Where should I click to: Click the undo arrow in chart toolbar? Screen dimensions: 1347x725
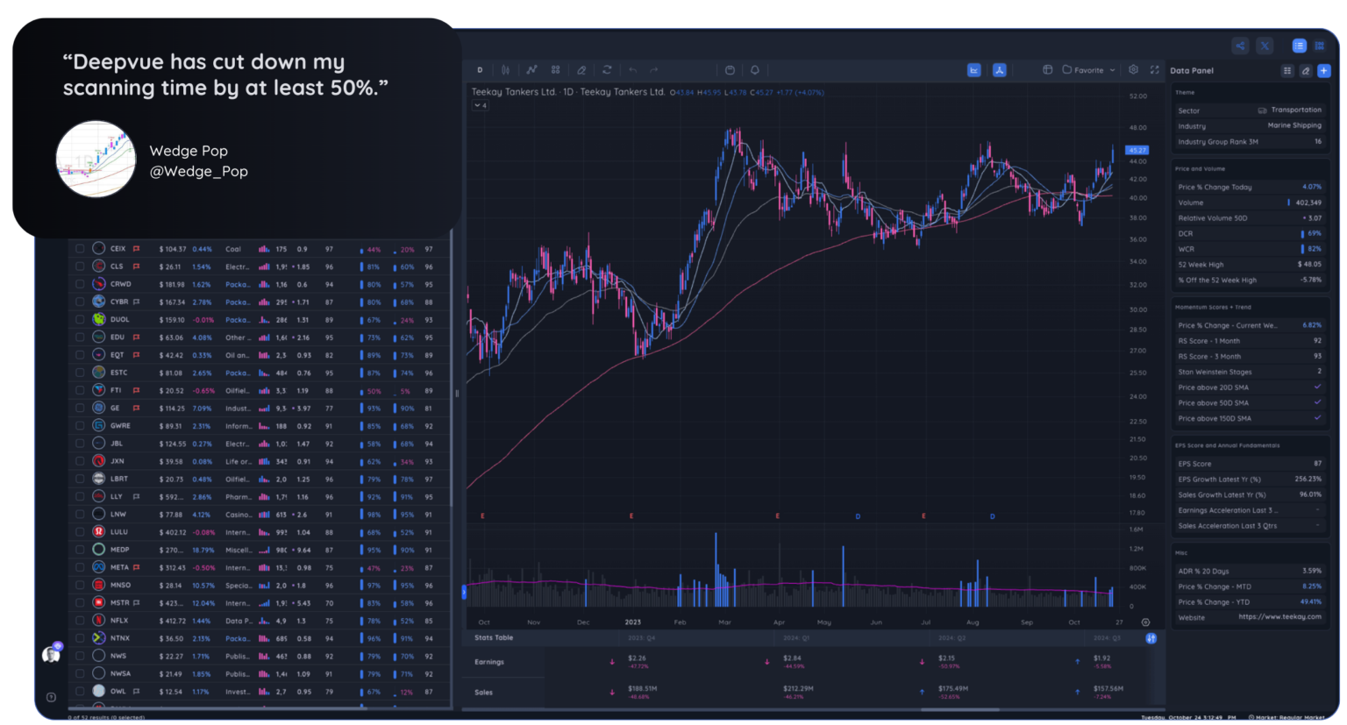632,70
